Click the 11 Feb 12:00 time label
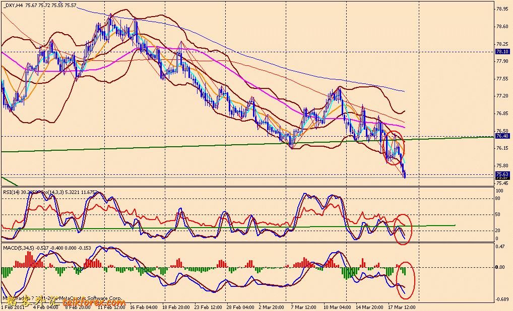 pos(111,307)
